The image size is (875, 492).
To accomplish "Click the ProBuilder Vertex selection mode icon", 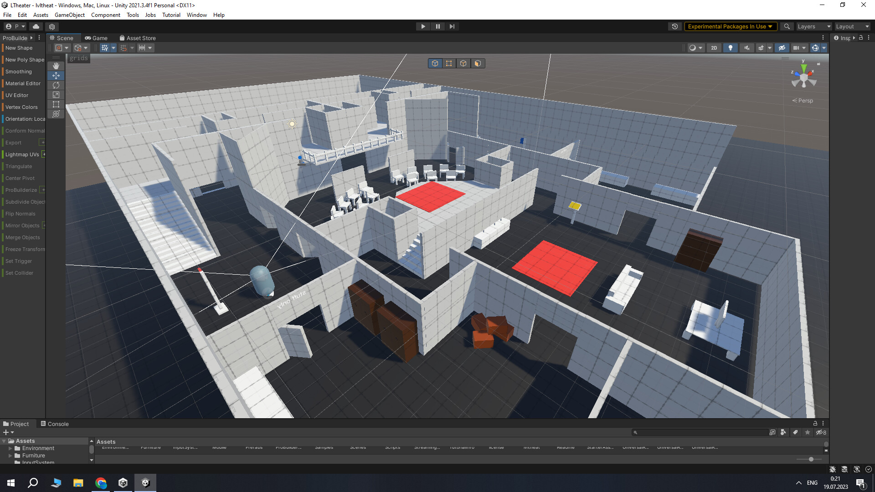I will tap(449, 63).
